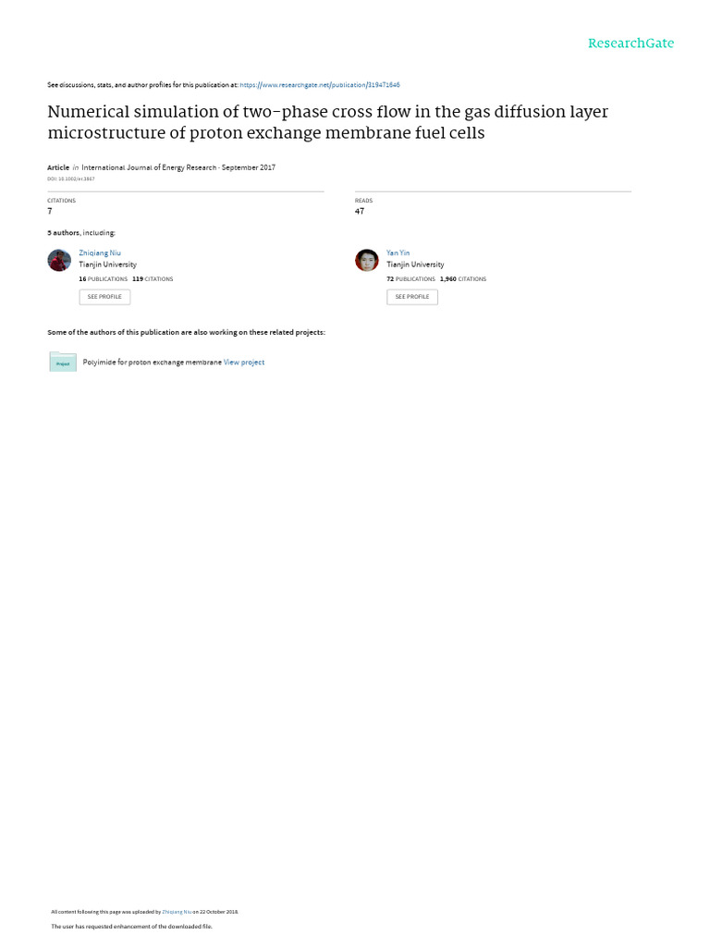This screenshot has height=947, width=710.
Task: Click the paper title heading
Action: coord(327,122)
